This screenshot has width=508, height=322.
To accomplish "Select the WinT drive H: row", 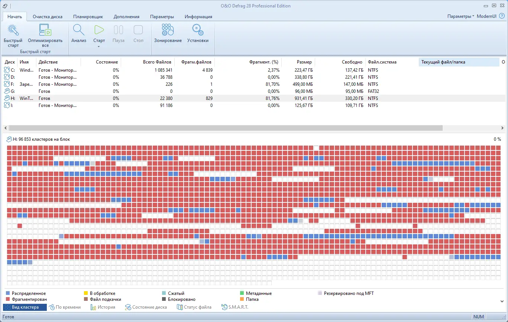I will pos(37,98).
